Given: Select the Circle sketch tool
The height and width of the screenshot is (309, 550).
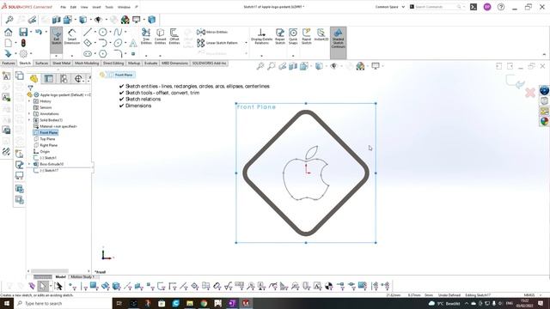Looking at the screenshot, I should pos(102,32).
